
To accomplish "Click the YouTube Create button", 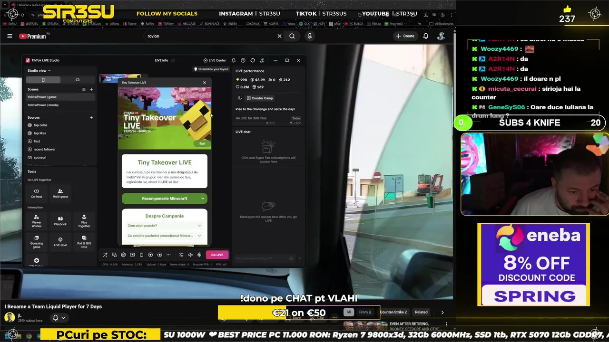I will click(x=405, y=36).
